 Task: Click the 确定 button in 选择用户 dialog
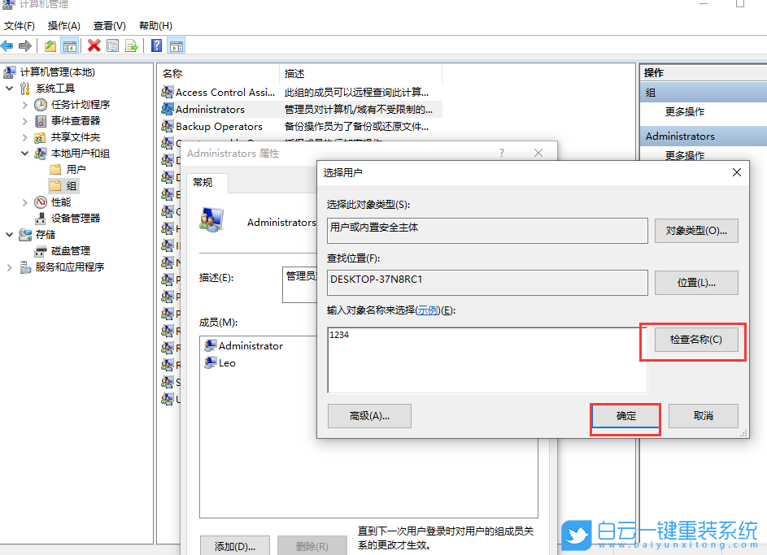point(625,416)
